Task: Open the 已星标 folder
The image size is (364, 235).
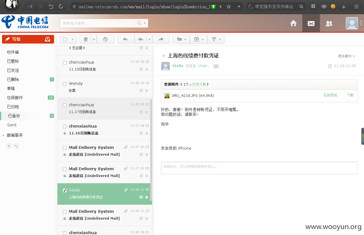Action: point(13,61)
